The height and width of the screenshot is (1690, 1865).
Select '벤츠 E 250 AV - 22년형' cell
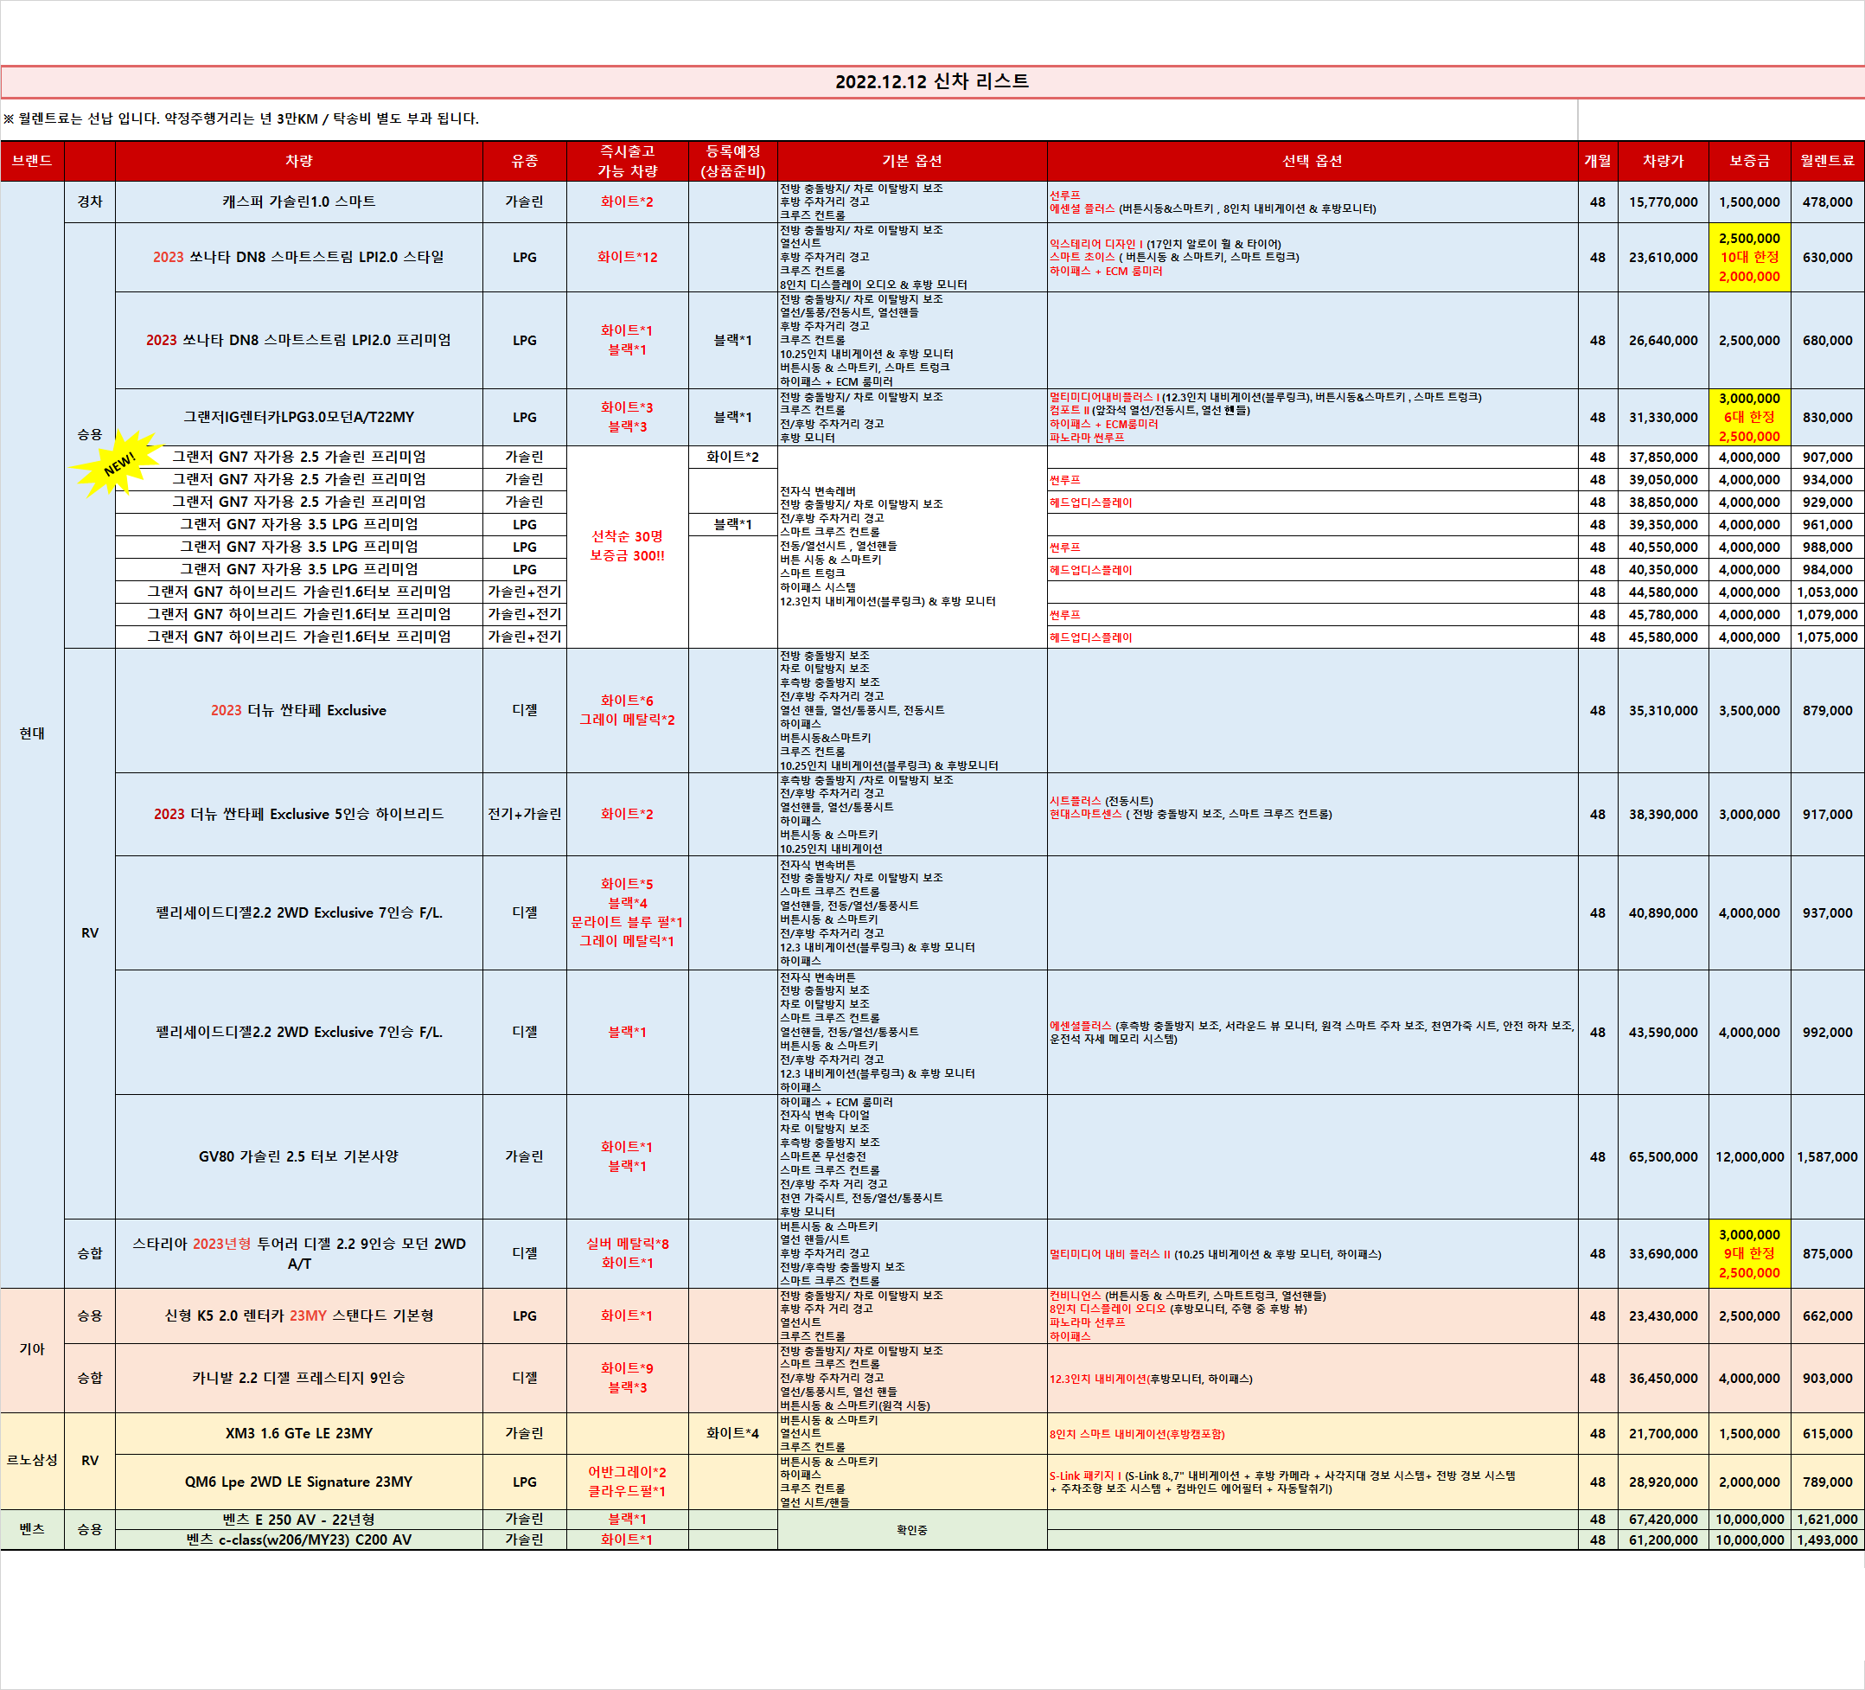coord(299,1520)
